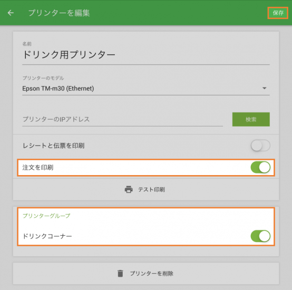The width and height of the screenshot is (292, 290).
Task: Select the プリンターのIPアドレス input field
Action: 122,119
